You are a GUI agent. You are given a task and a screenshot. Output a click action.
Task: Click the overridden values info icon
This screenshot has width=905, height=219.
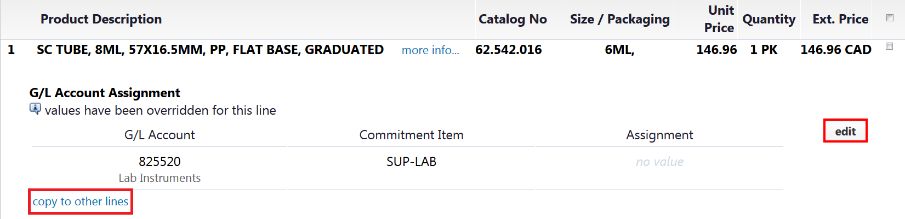35,109
